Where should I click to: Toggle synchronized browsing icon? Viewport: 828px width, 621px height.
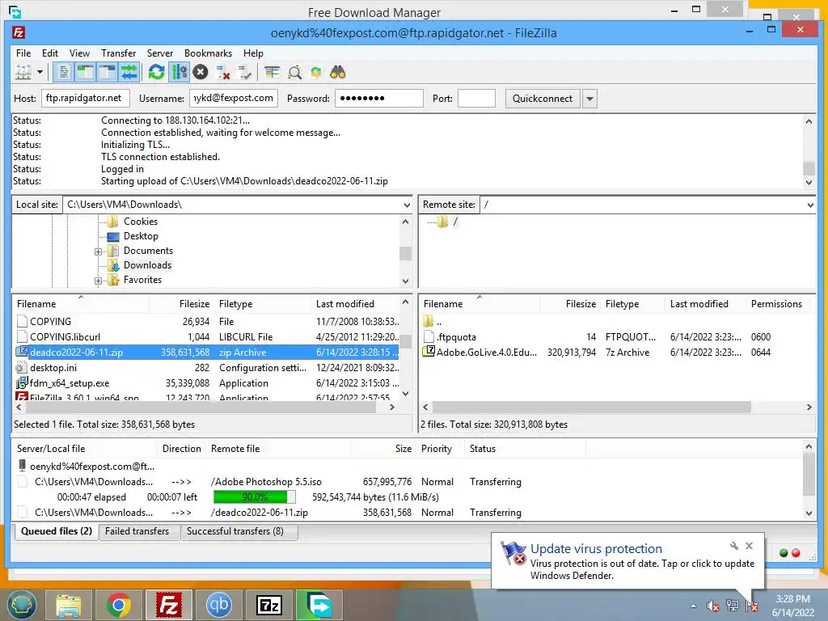click(x=316, y=72)
